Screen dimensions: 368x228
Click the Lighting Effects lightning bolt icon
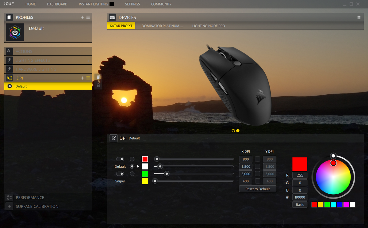click(x=9, y=60)
